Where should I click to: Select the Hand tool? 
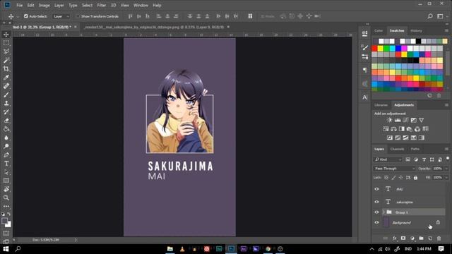(x=6, y=189)
